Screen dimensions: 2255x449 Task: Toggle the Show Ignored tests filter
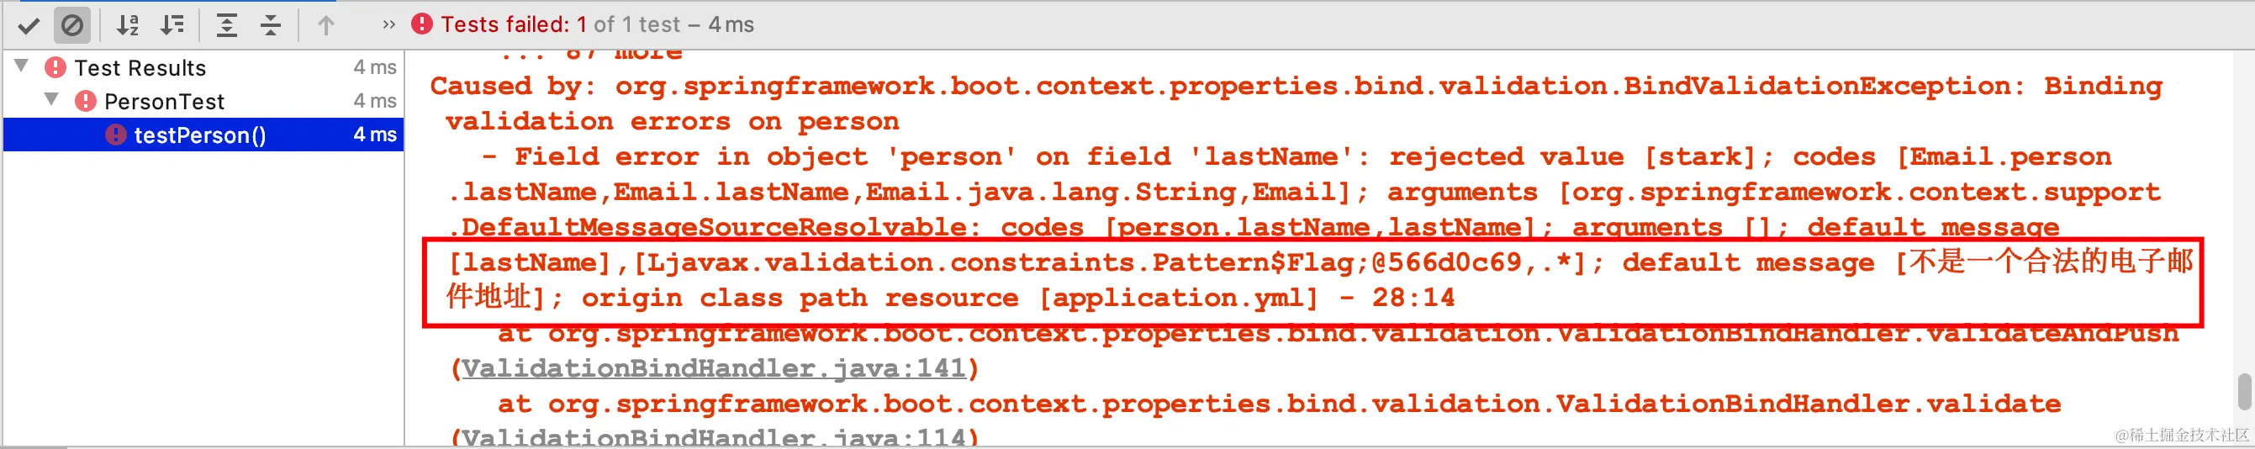pyautogui.click(x=71, y=25)
